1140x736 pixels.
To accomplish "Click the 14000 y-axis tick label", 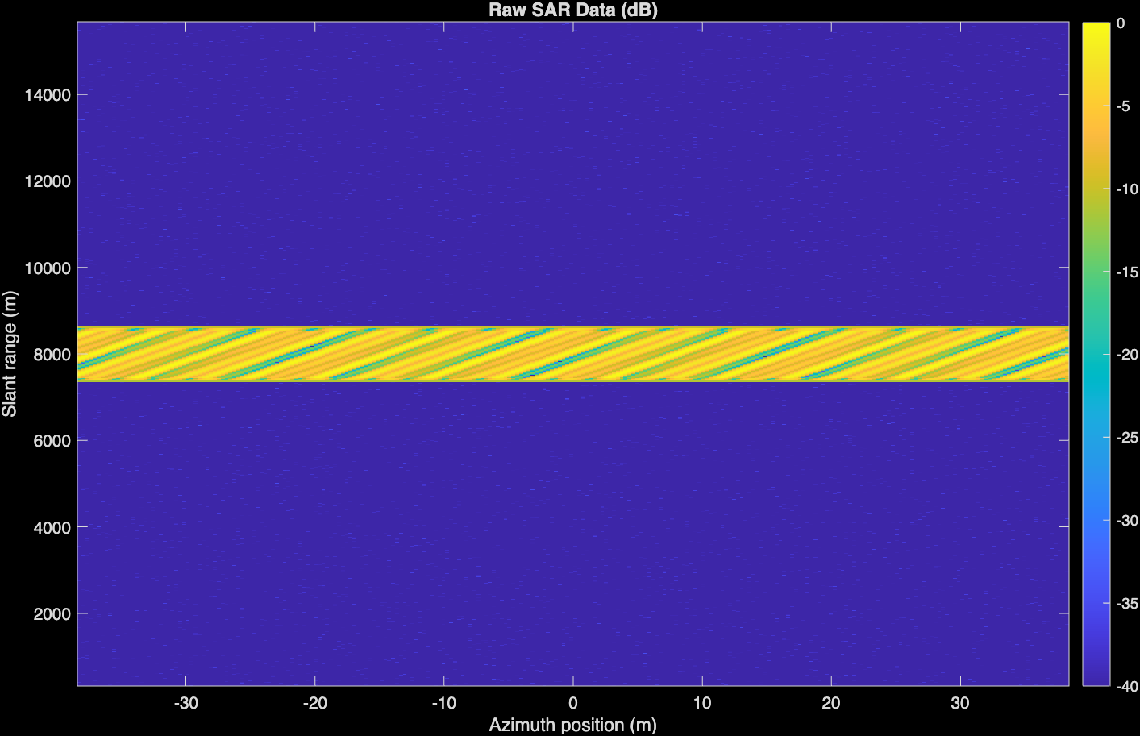I will [48, 95].
